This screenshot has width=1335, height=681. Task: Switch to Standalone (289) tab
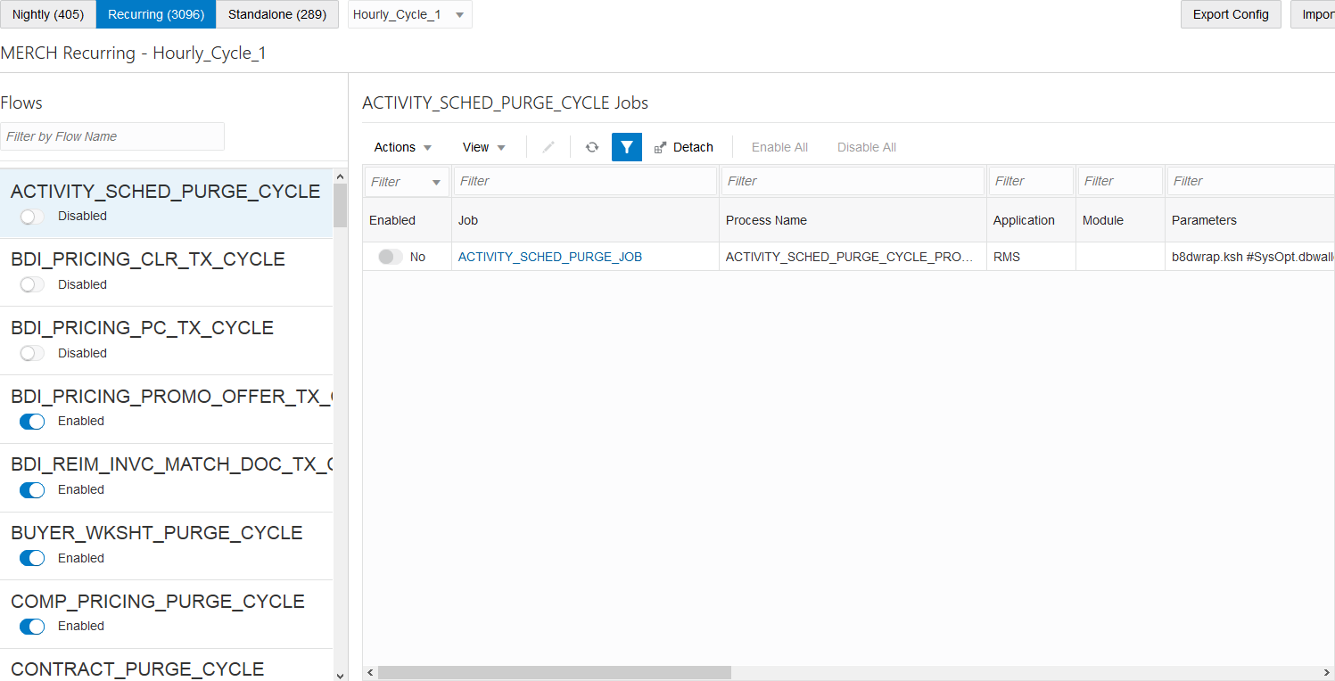[x=277, y=14]
